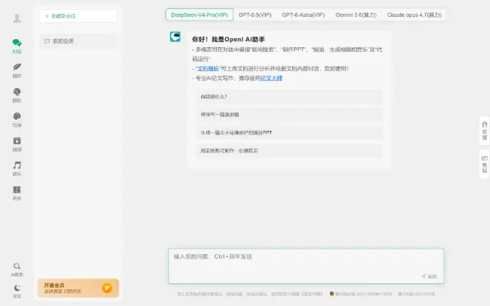Switch to the DeepSeek-V4-Pro(VIP) model tab

coord(199,15)
